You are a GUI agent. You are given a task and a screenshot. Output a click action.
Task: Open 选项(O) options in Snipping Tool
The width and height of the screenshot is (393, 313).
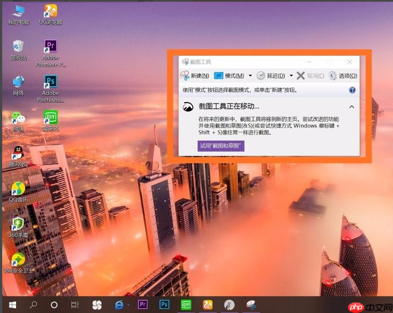coord(343,75)
